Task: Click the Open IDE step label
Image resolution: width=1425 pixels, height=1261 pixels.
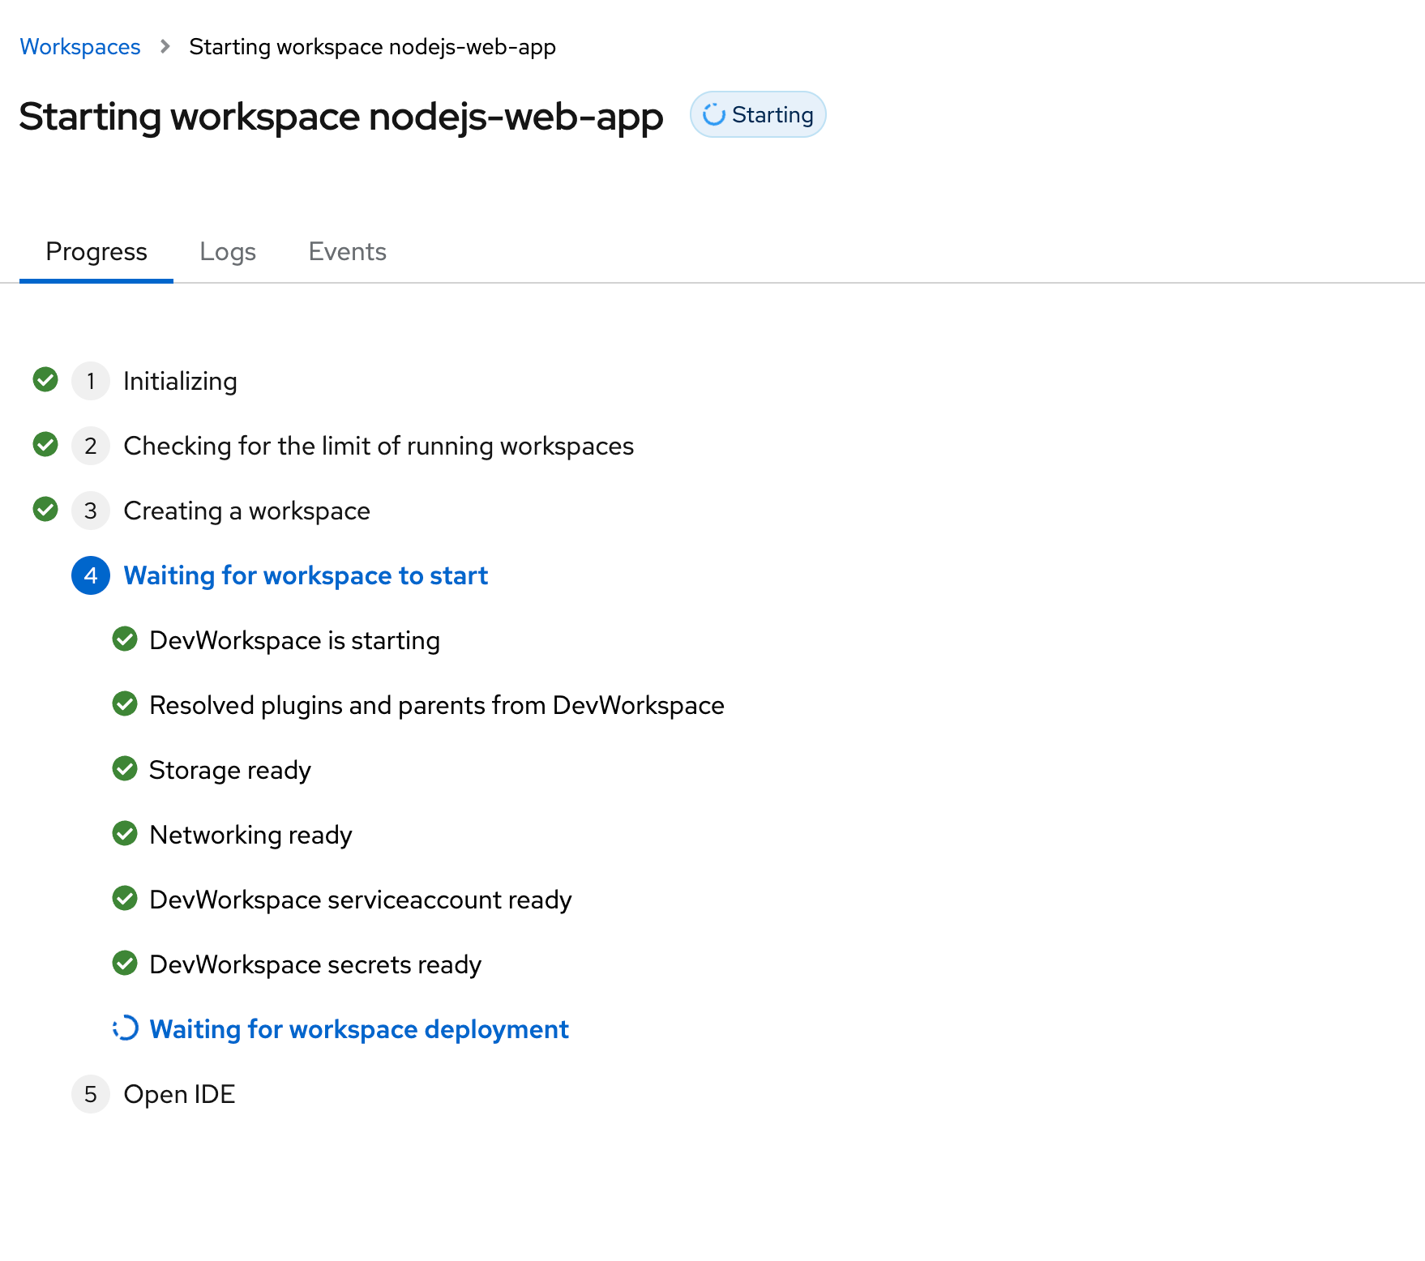Action: (x=179, y=1094)
